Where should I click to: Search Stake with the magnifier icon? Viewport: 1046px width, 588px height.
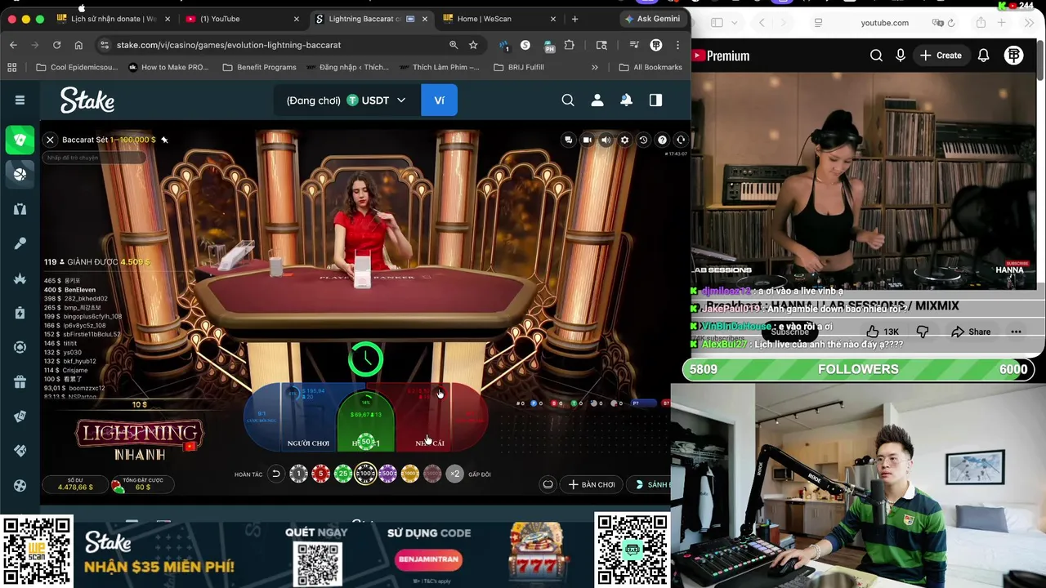click(x=568, y=100)
